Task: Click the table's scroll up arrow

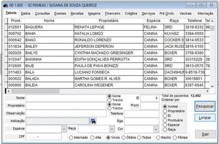Action: [x=212, y=21]
